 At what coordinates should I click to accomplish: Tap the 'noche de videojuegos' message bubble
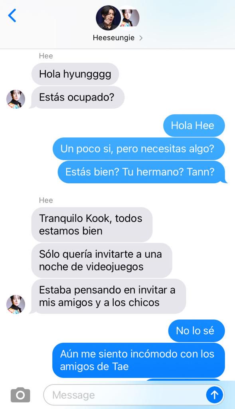point(102,260)
